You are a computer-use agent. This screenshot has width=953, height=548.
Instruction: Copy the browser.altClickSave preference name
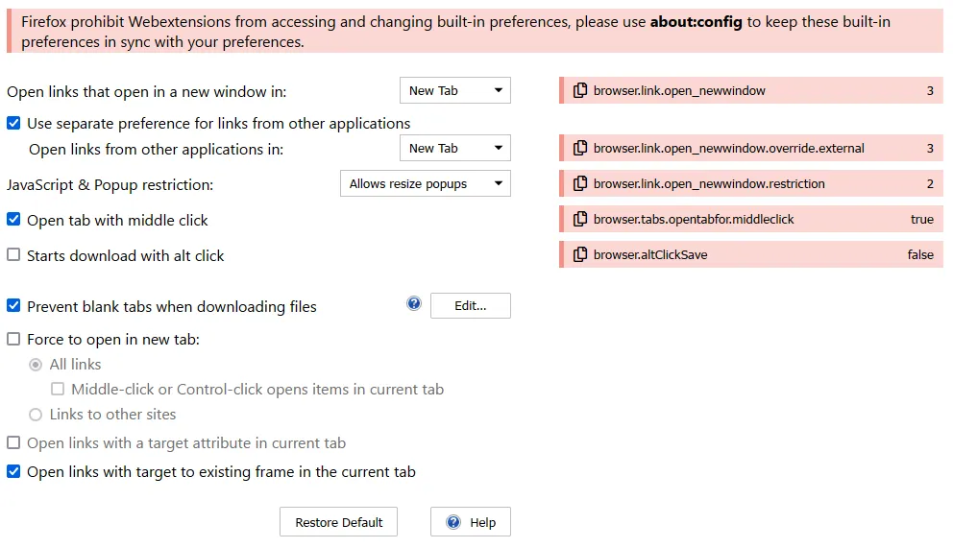coord(580,255)
